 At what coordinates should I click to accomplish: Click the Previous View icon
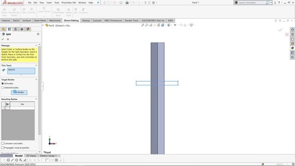151,25
